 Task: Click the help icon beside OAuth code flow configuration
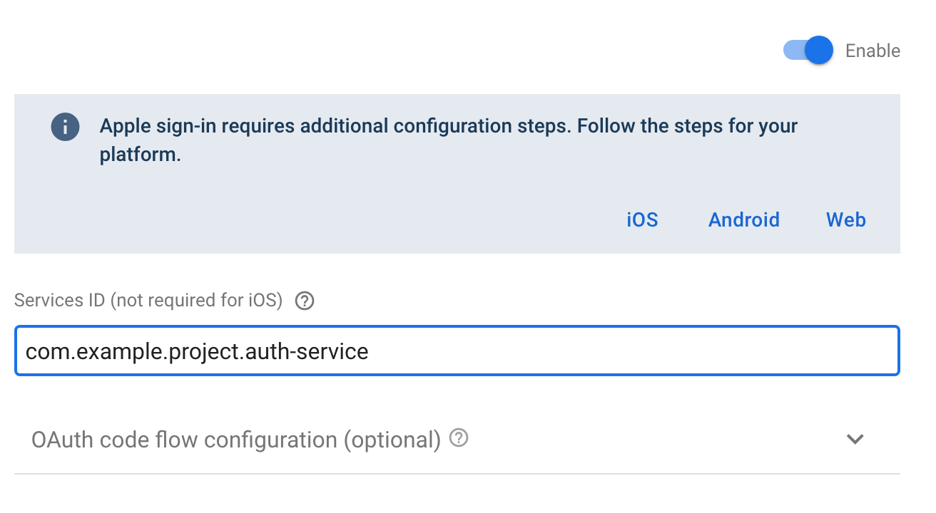coord(459,438)
